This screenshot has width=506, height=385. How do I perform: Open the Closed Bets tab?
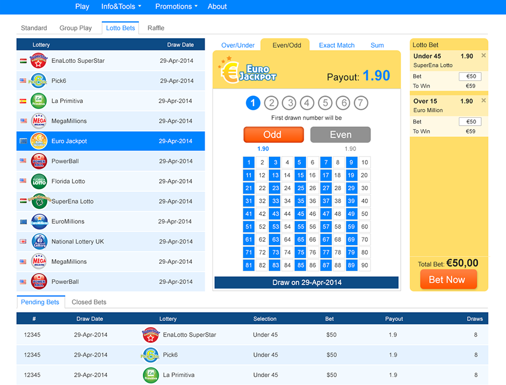[x=89, y=302]
